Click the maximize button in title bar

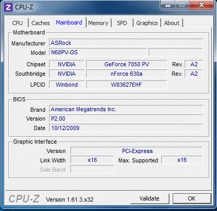(x=182, y=5)
